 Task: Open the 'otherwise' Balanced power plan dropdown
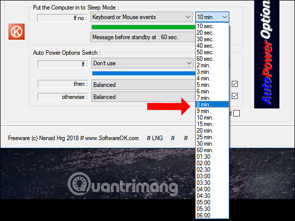[x=143, y=97]
